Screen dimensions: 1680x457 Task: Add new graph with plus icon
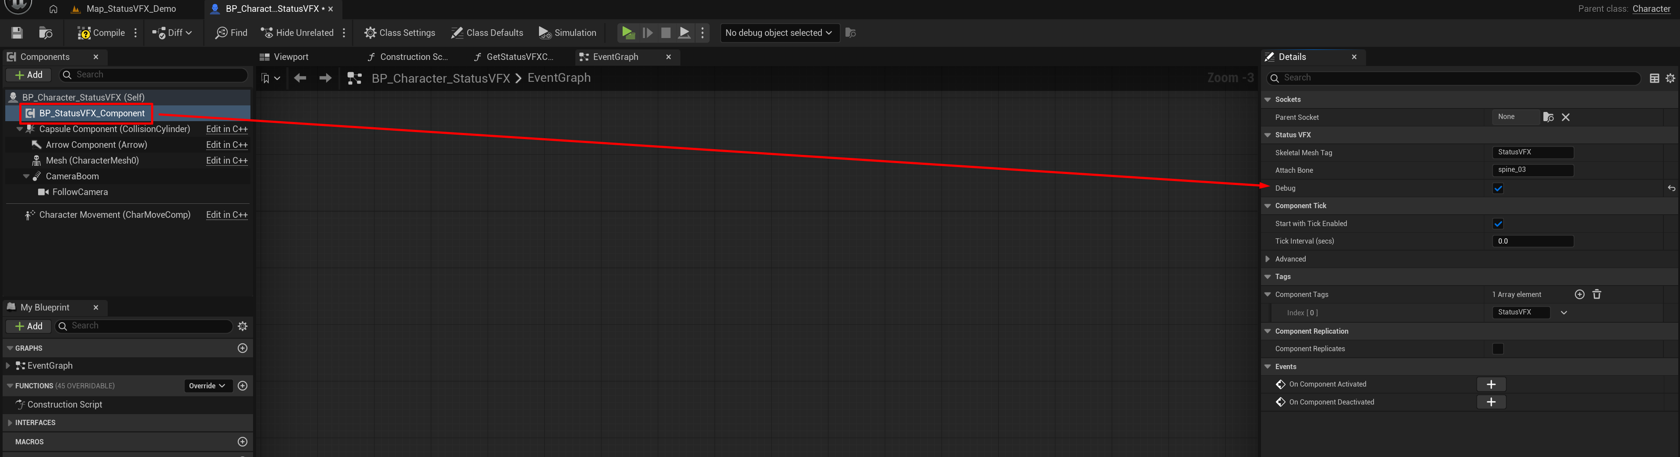tap(243, 348)
